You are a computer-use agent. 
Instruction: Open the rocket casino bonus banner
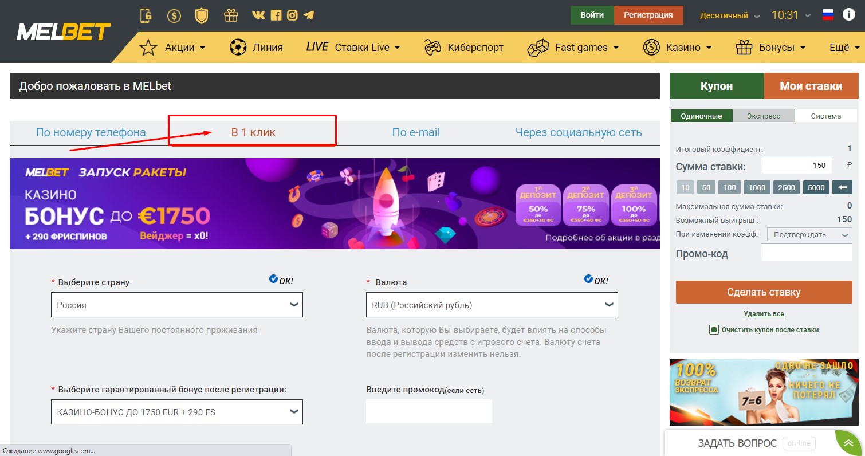[x=335, y=204]
